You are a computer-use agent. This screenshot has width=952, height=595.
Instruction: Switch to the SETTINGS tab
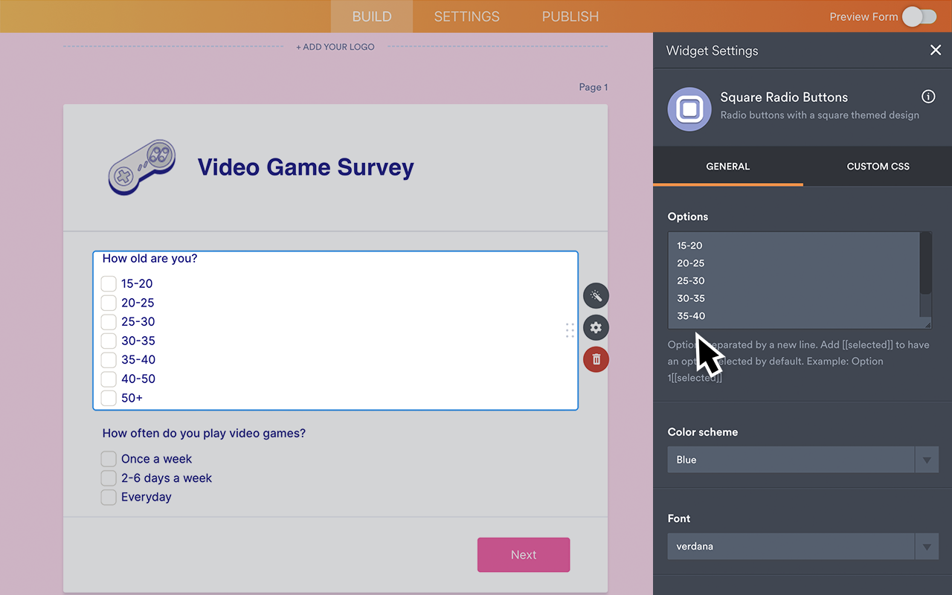click(466, 16)
